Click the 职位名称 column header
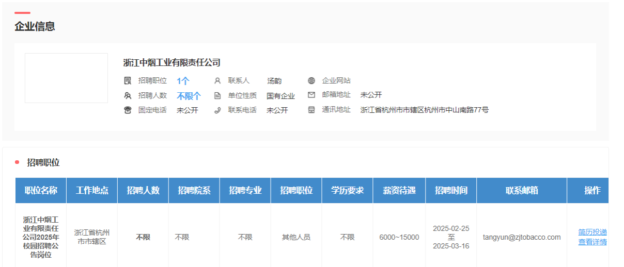 point(41,190)
